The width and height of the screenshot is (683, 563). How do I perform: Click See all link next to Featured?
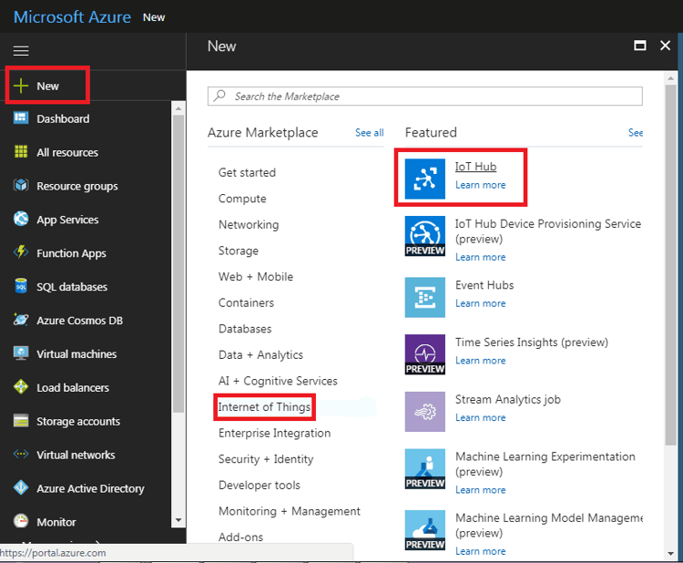[x=636, y=132]
